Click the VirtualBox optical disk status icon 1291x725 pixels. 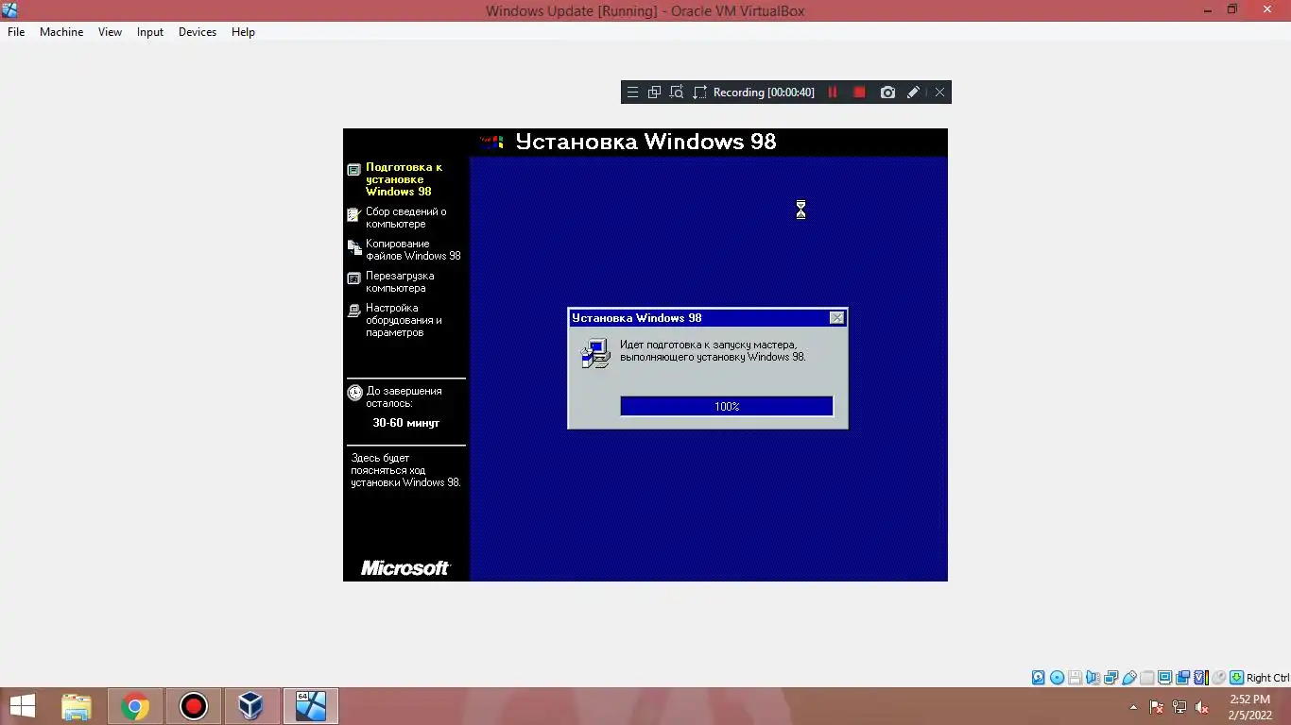(x=1057, y=678)
